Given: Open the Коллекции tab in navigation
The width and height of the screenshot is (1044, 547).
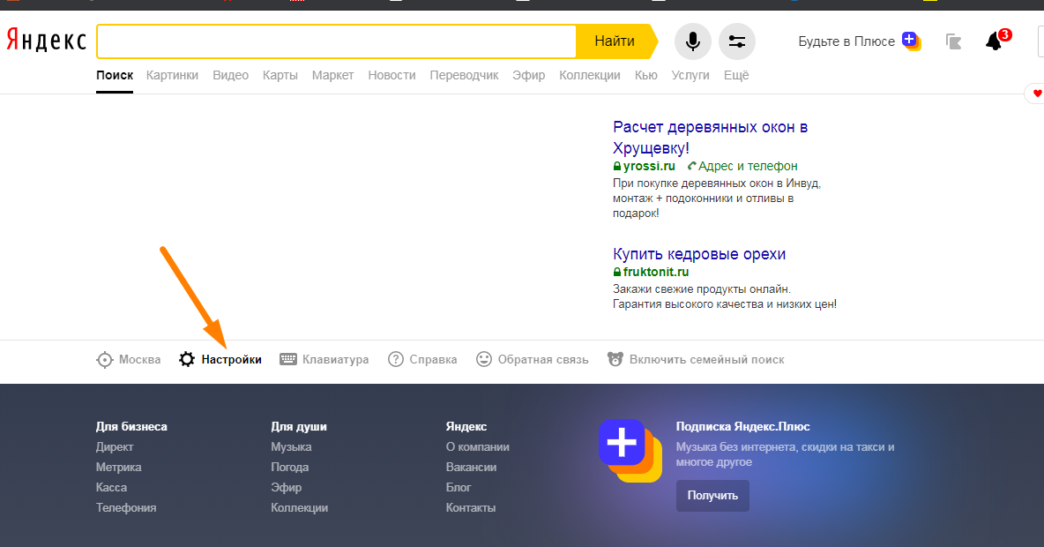Looking at the screenshot, I should 590,75.
